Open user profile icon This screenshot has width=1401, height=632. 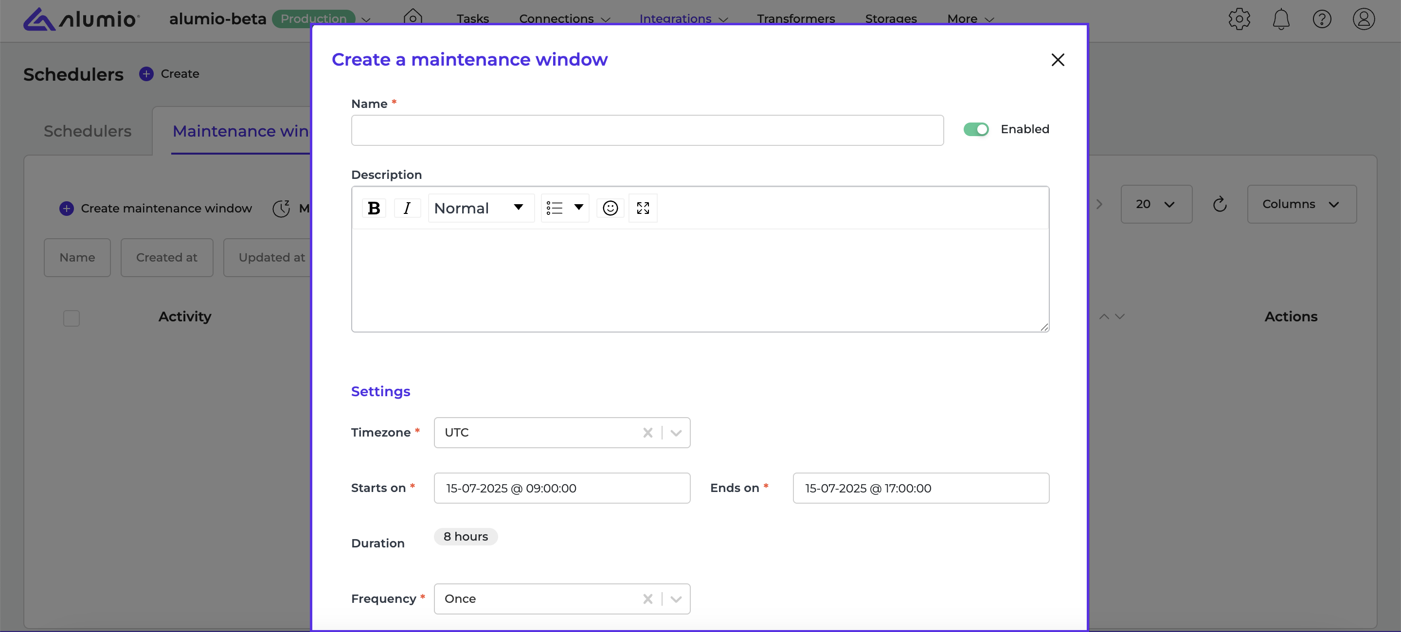click(1364, 19)
